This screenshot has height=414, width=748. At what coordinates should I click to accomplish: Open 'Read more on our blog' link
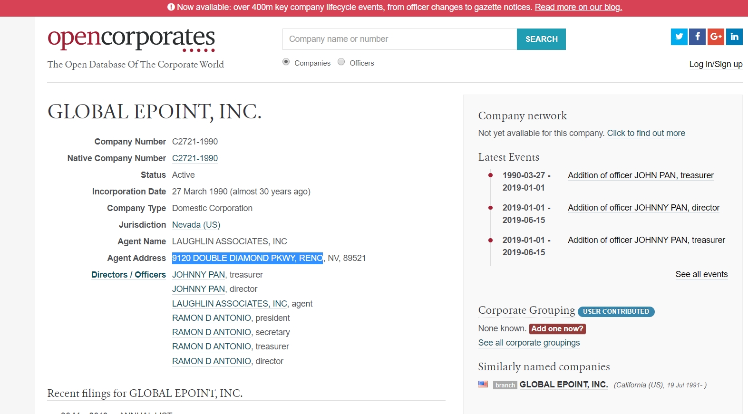tap(578, 7)
